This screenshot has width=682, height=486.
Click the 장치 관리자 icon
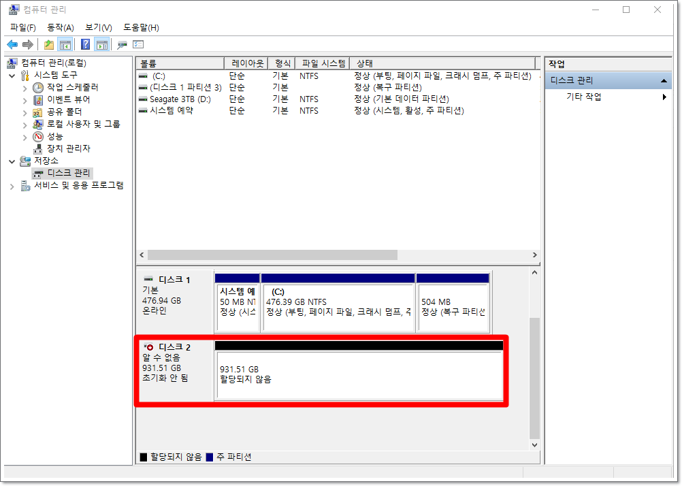pyautogui.click(x=38, y=149)
